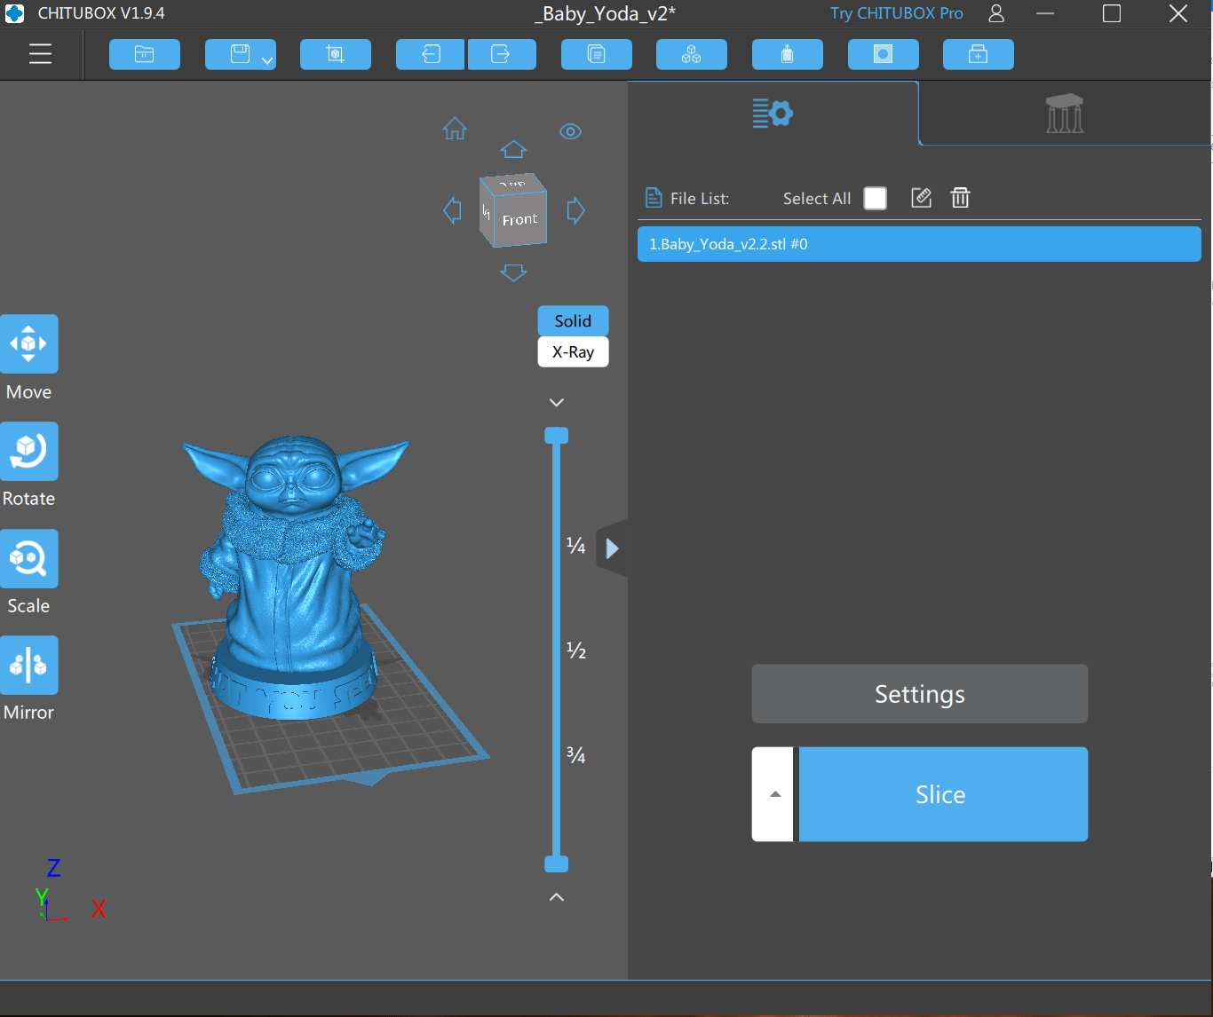Screen dimensions: 1213x1017
Task: Switch to X-Ray view mode
Action: click(573, 352)
